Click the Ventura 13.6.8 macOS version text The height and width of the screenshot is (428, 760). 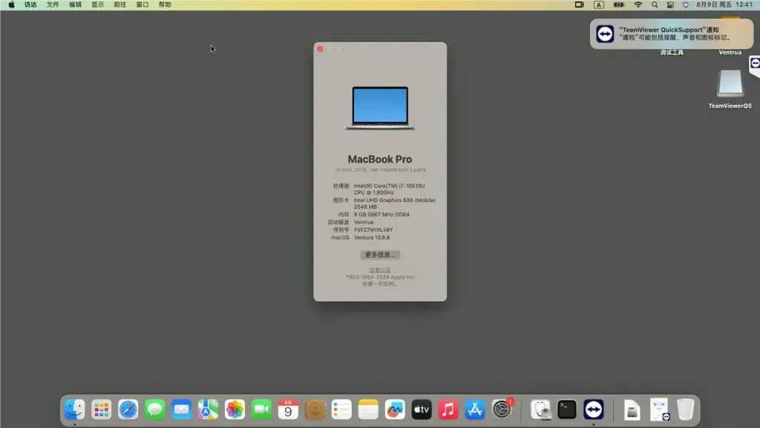point(372,238)
